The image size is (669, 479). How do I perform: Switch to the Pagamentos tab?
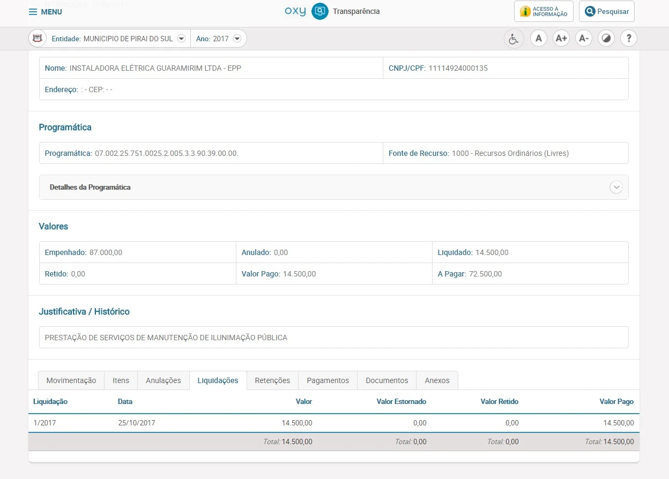[328, 380]
